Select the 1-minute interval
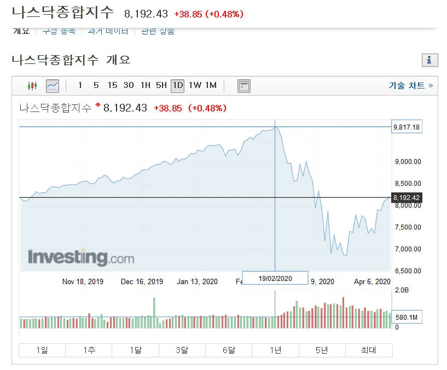This screenshot has height=370, width=447. tap(80, 85)
